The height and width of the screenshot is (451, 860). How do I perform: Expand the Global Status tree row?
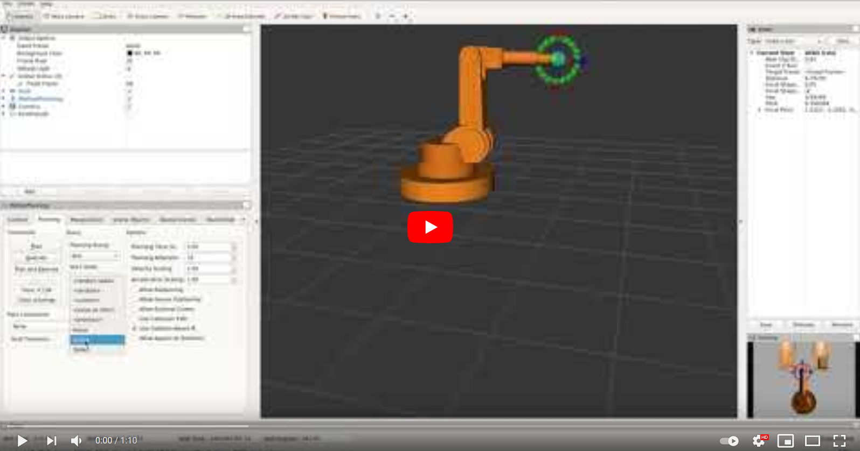[4, 76]
